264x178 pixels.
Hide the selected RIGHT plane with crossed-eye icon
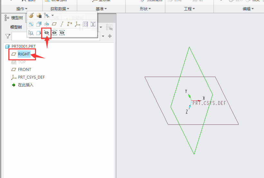tap(47, 33)
